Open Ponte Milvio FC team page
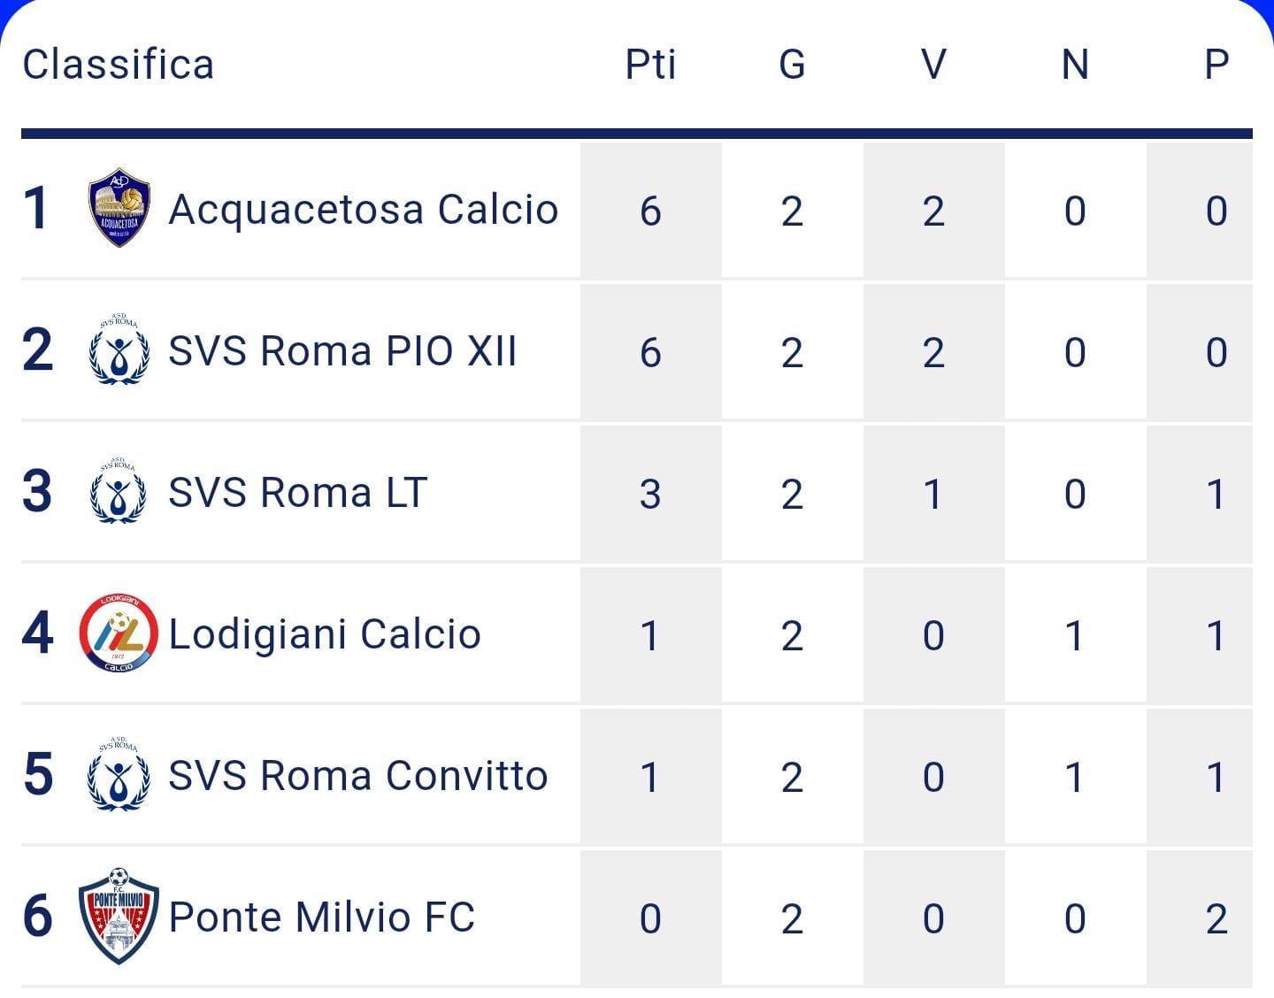Screen dimensions: 1274x998 click(322, 917)
